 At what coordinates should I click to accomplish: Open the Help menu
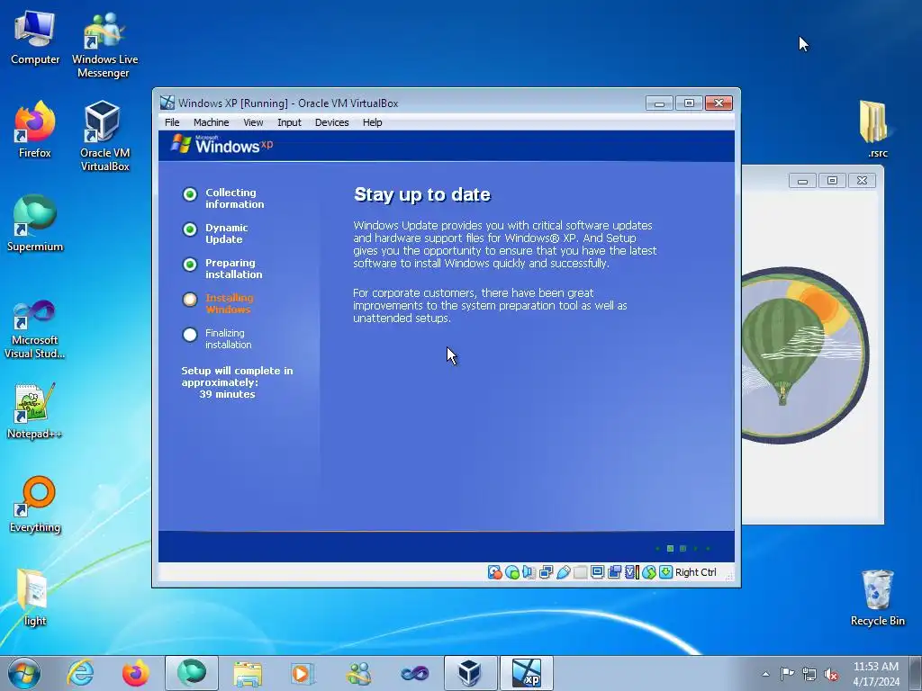(x=372, y=122)
